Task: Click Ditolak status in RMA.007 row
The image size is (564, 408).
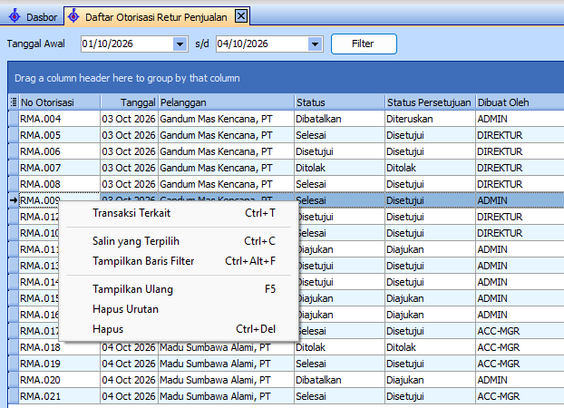Action: [339, 168]
